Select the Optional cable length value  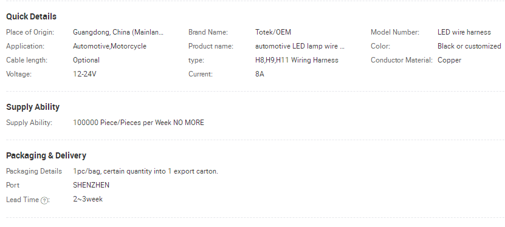[86, 60]
